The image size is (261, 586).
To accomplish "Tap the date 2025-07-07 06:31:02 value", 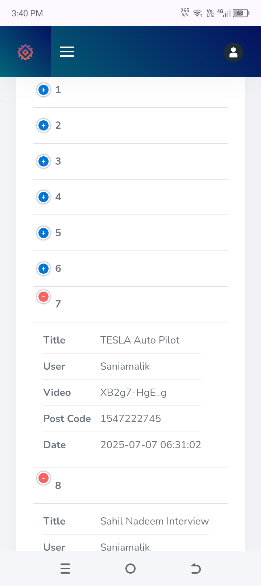I will click(x=151, y=445).
